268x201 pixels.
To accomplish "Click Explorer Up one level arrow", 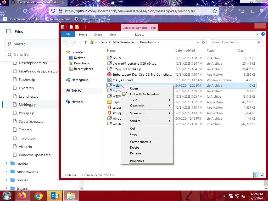I will [x=86, y=42].
